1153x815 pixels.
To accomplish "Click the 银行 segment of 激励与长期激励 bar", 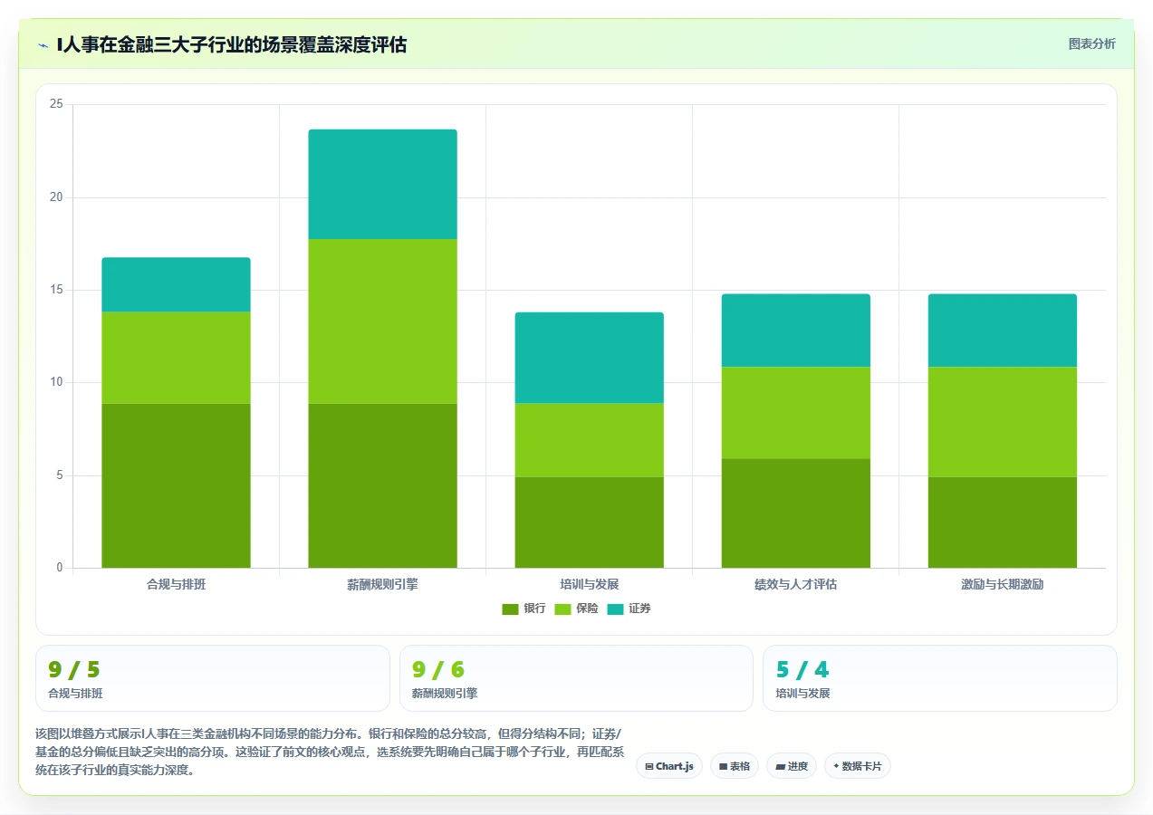I will (1003, 523).
